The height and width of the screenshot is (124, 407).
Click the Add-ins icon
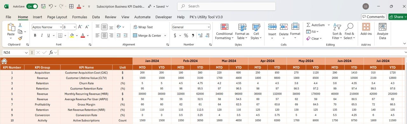pyautogui.click(x=366, y=29)
